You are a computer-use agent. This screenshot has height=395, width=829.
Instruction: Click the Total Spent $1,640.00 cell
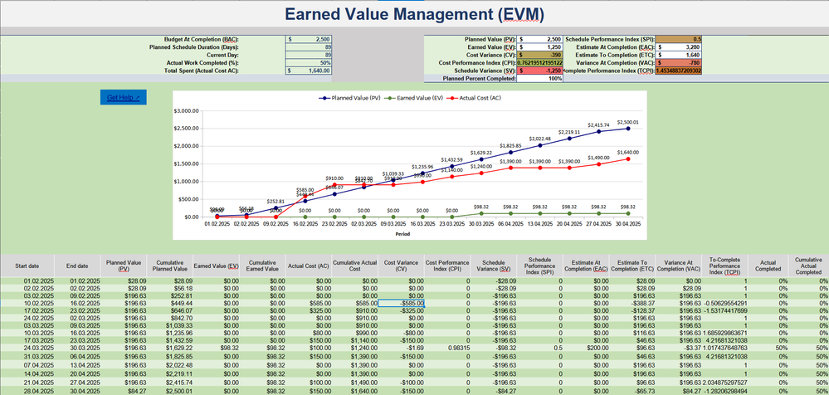(309, 71)
